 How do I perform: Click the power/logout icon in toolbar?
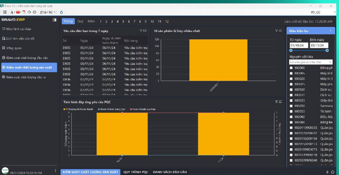pyautogui.click(x=34, y=12)
